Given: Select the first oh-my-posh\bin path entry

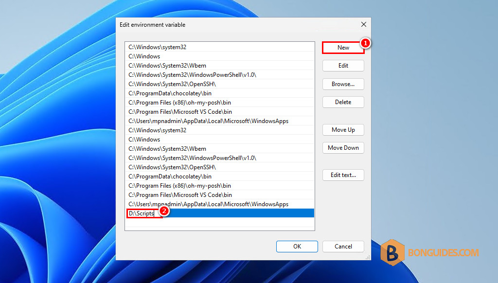Looking at the screenshot, I should [x=220, y=102].
